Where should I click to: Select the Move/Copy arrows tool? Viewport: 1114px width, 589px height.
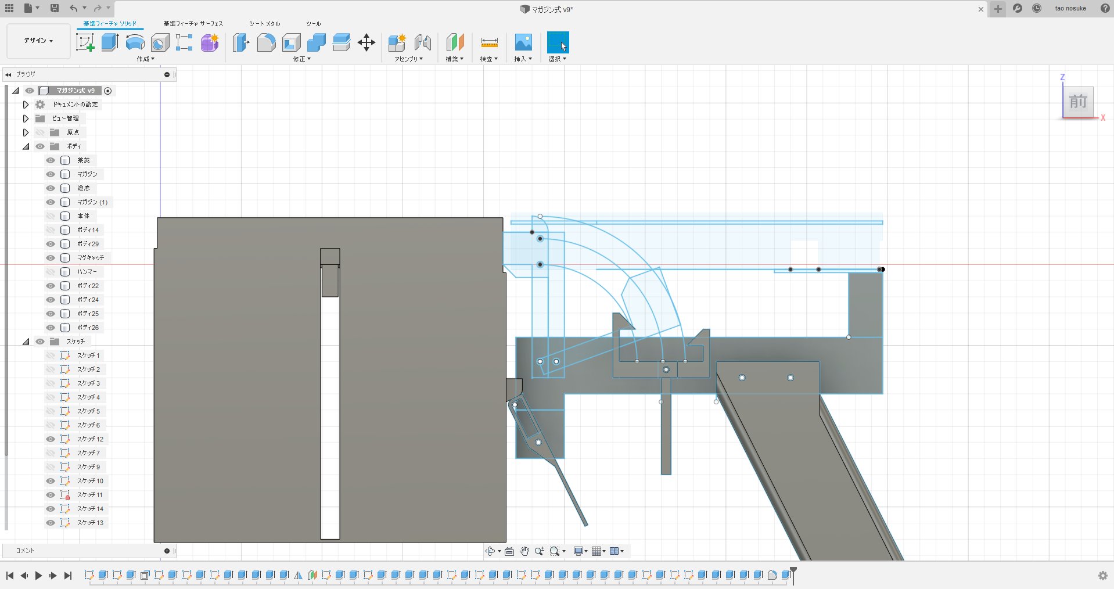click(366, 42)
